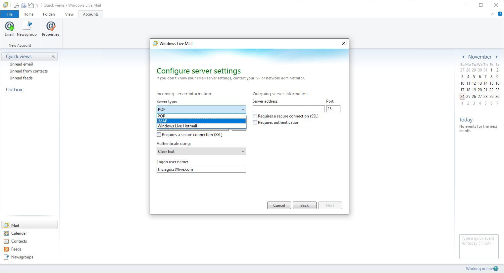Go to previous month in calendar
The height and width of the screenshot is (273, 504).
463,57
